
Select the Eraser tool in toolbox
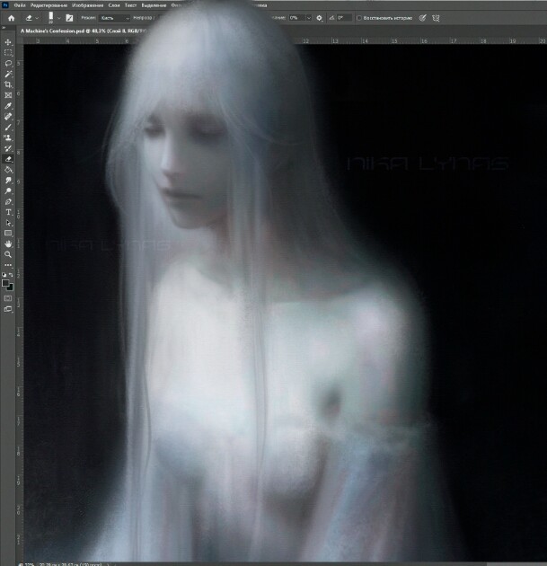(8, 159)
